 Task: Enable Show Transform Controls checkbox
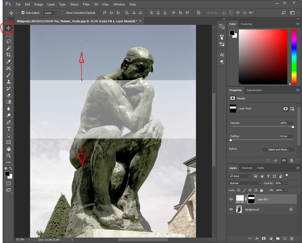point(64,13)
